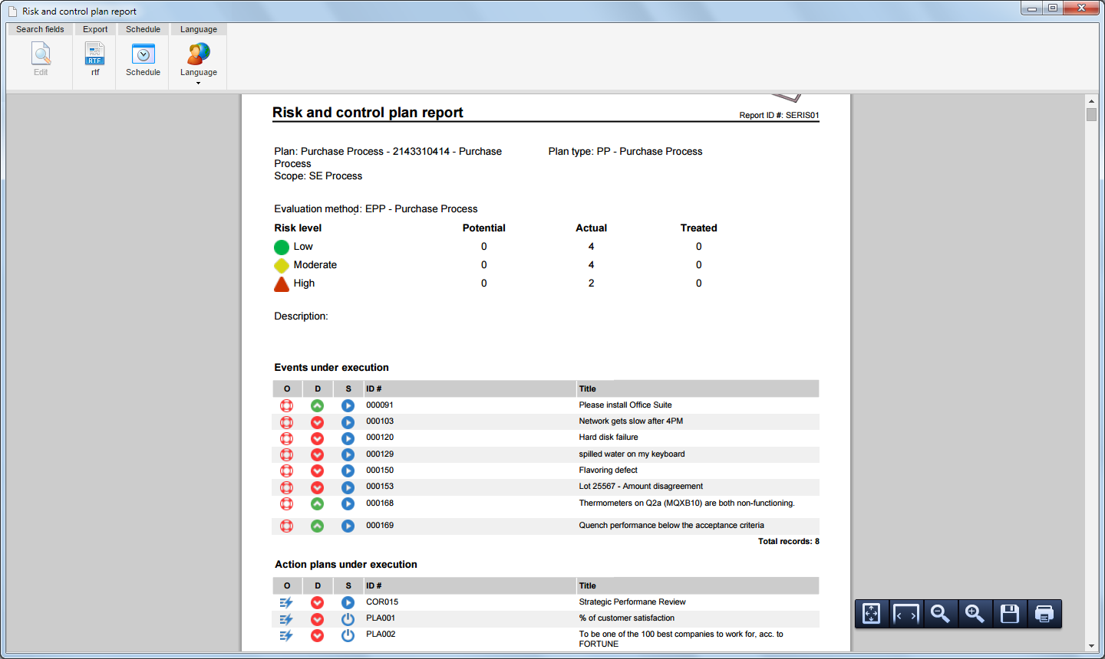Click title 'Lot 25567 - Amount disagreement'

641,487
